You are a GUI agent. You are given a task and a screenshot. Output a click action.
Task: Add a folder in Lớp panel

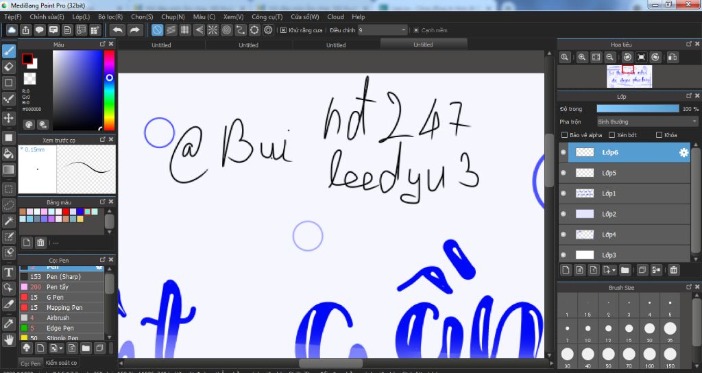[625, 269]
